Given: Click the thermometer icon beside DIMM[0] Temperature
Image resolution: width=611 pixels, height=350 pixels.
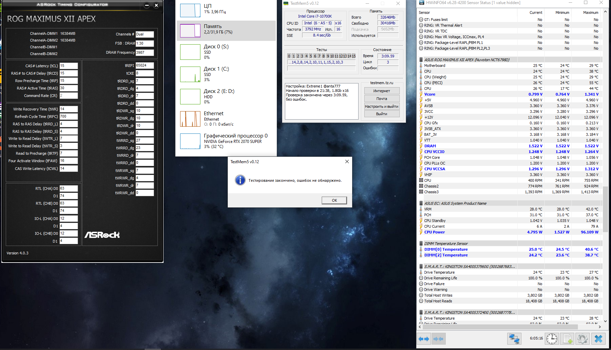Looking at the screenshot, I should click(421, 249).
